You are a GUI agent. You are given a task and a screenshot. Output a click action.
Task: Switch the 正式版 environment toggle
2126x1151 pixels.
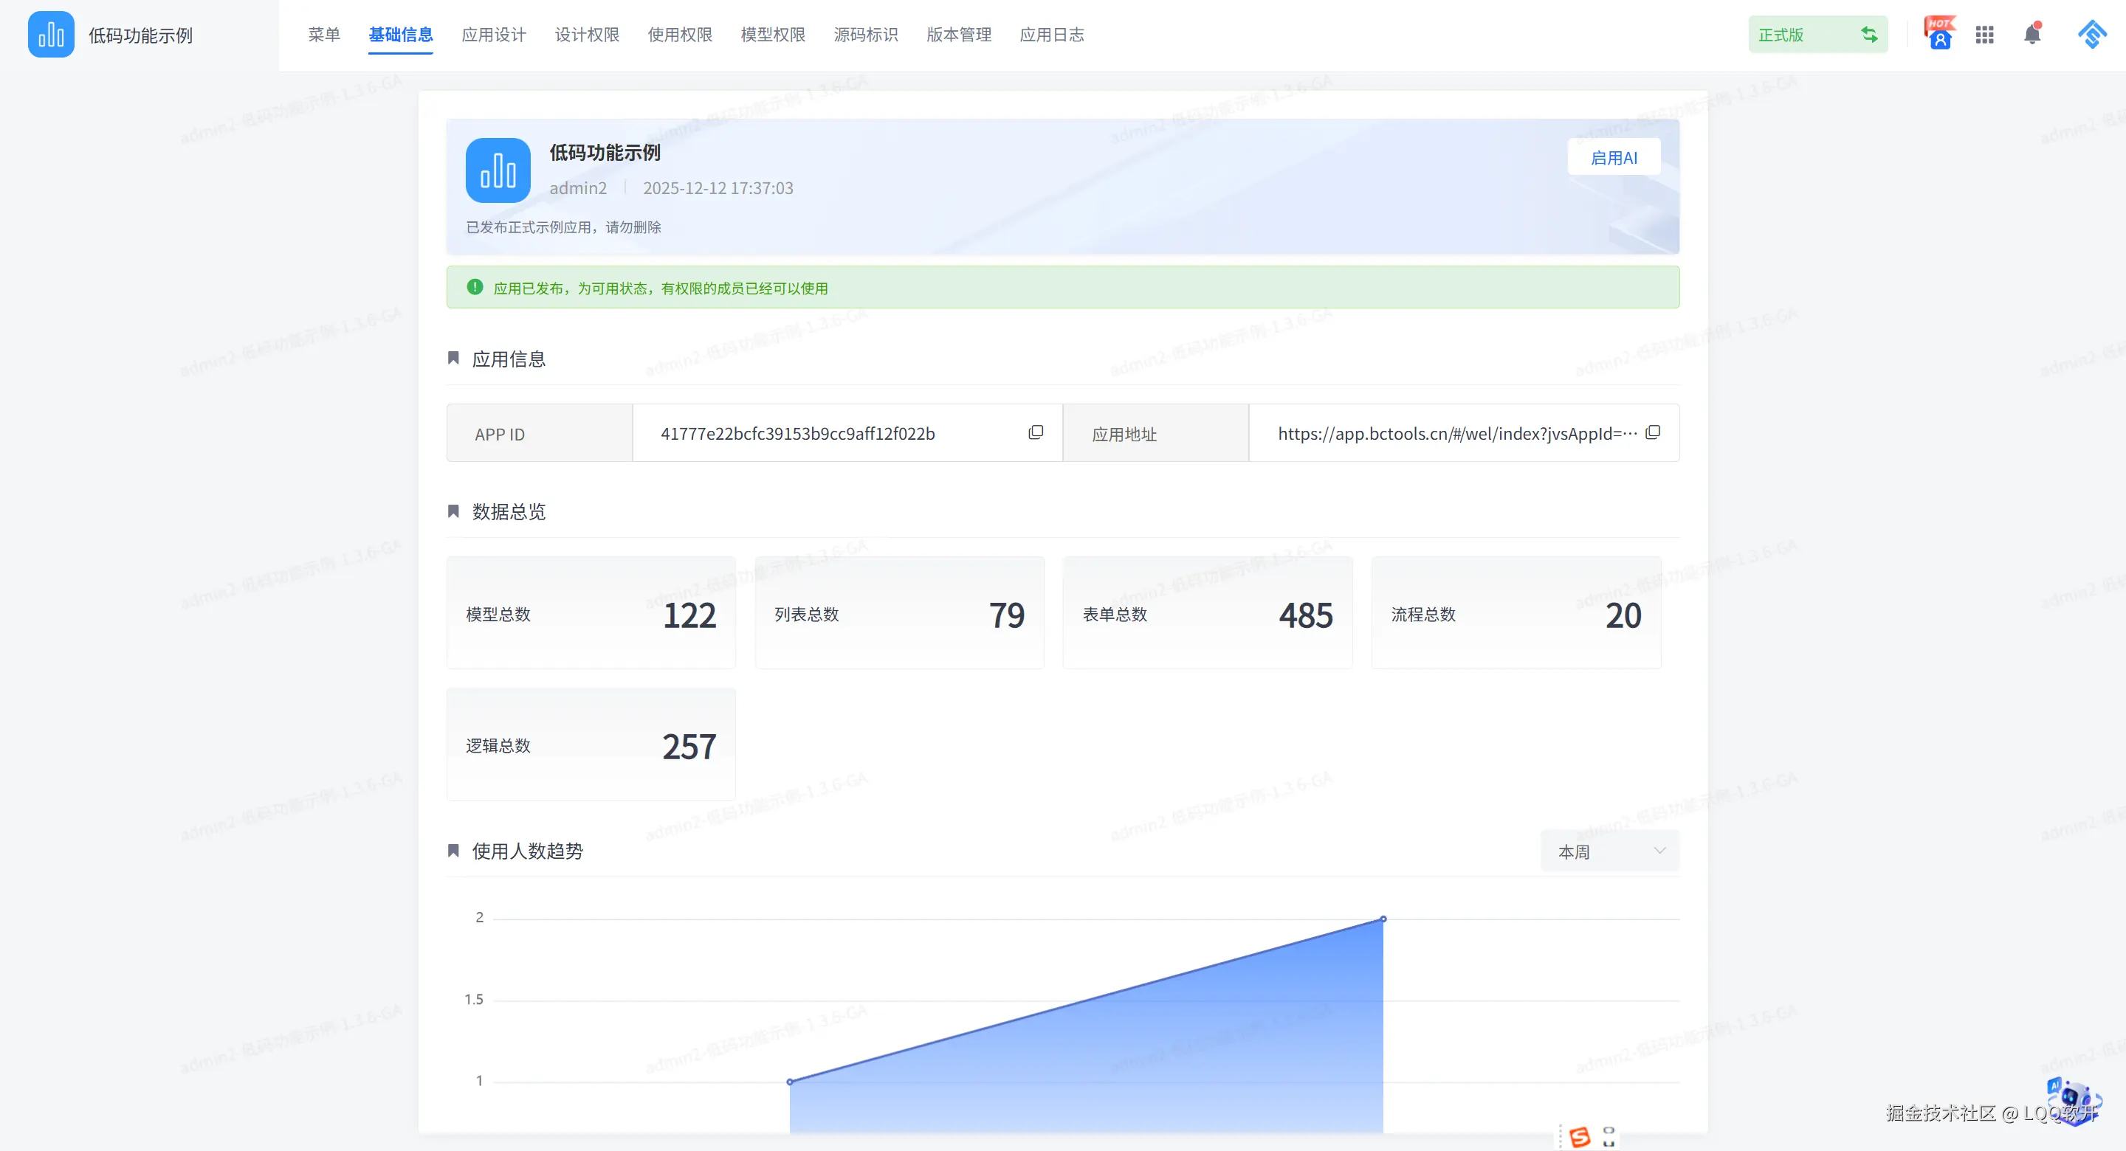(1868, 35)
